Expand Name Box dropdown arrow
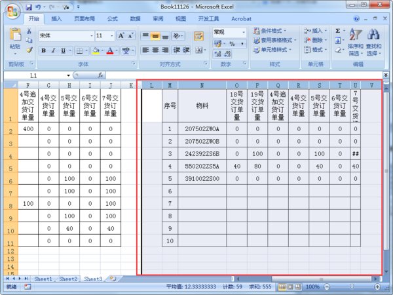Viewport: 393px width, 295px height. click(x=68, y=75)
